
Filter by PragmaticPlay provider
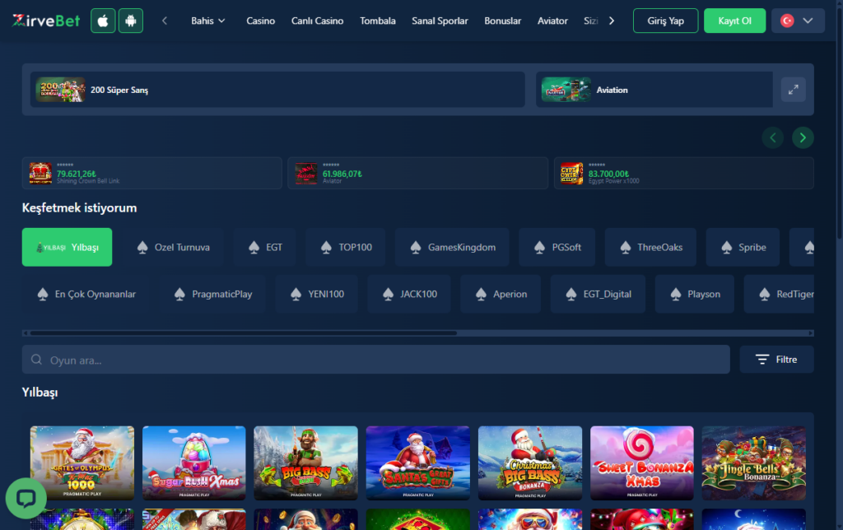pyautogui.click(x=212, y=294)
